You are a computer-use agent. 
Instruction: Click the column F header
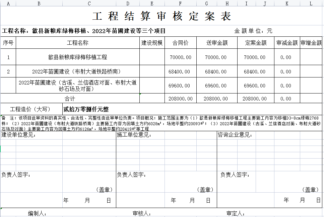pos(180,3)
